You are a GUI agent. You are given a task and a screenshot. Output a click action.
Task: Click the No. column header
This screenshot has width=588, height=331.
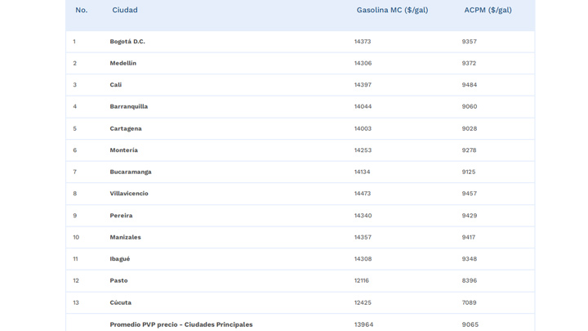82,10
